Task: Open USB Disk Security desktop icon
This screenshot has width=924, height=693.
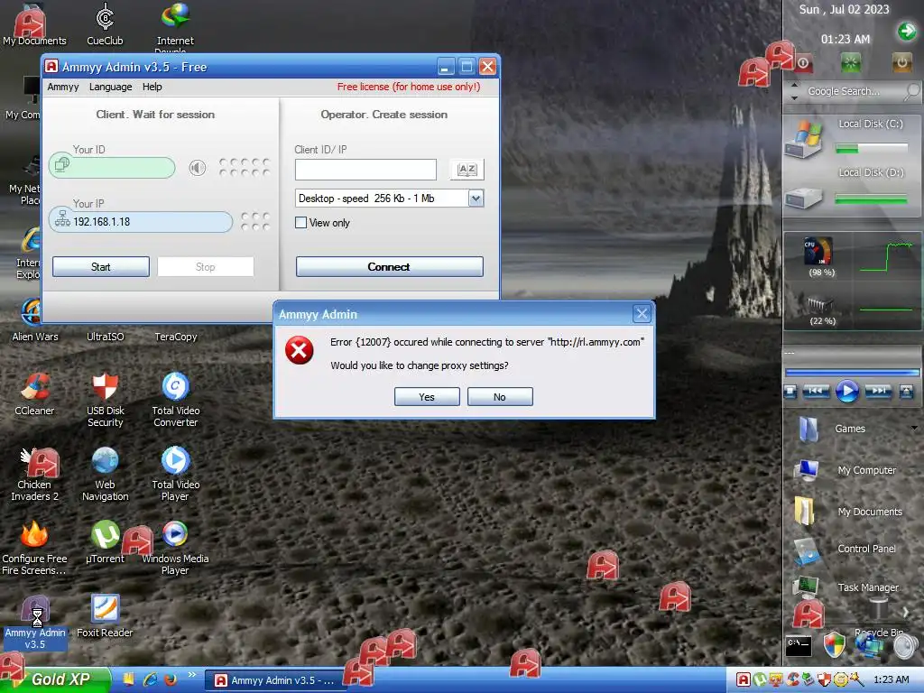Action: (x=105, y=400)
